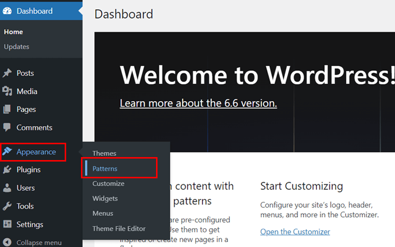The width and height of the screenshot is (395, 247).
Task: Open the Plugins menu label
Action: click(29, 170)
